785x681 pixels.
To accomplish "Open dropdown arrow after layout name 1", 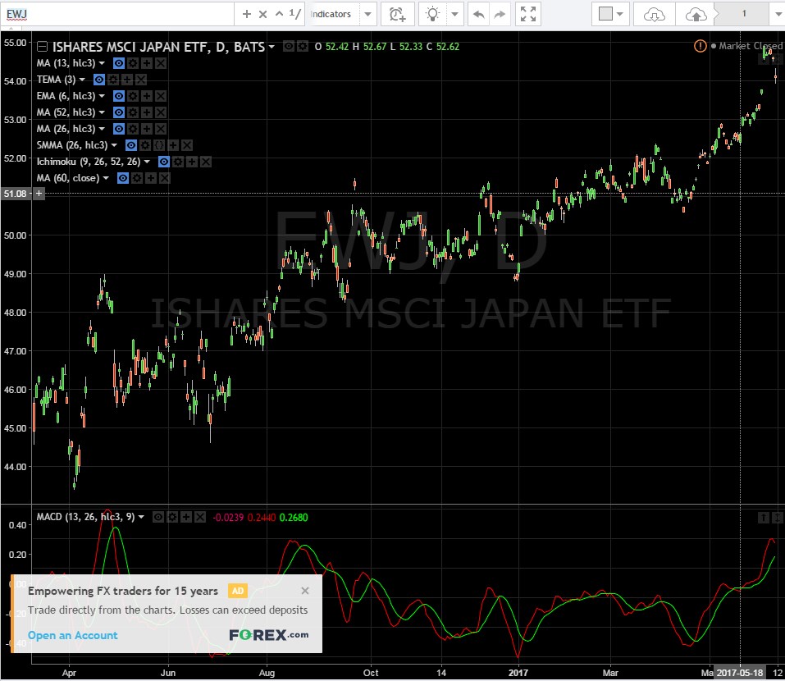I will coord(776,14).
